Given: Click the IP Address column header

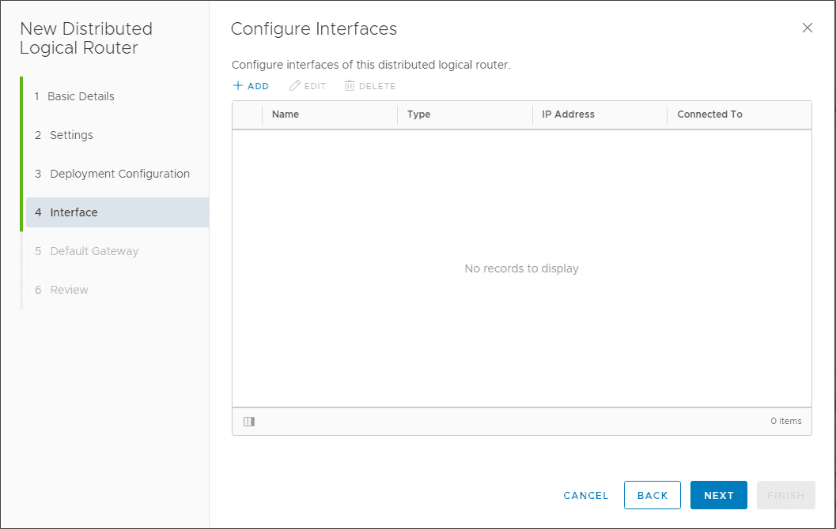Looking at the screenshot, I should 568,114.
